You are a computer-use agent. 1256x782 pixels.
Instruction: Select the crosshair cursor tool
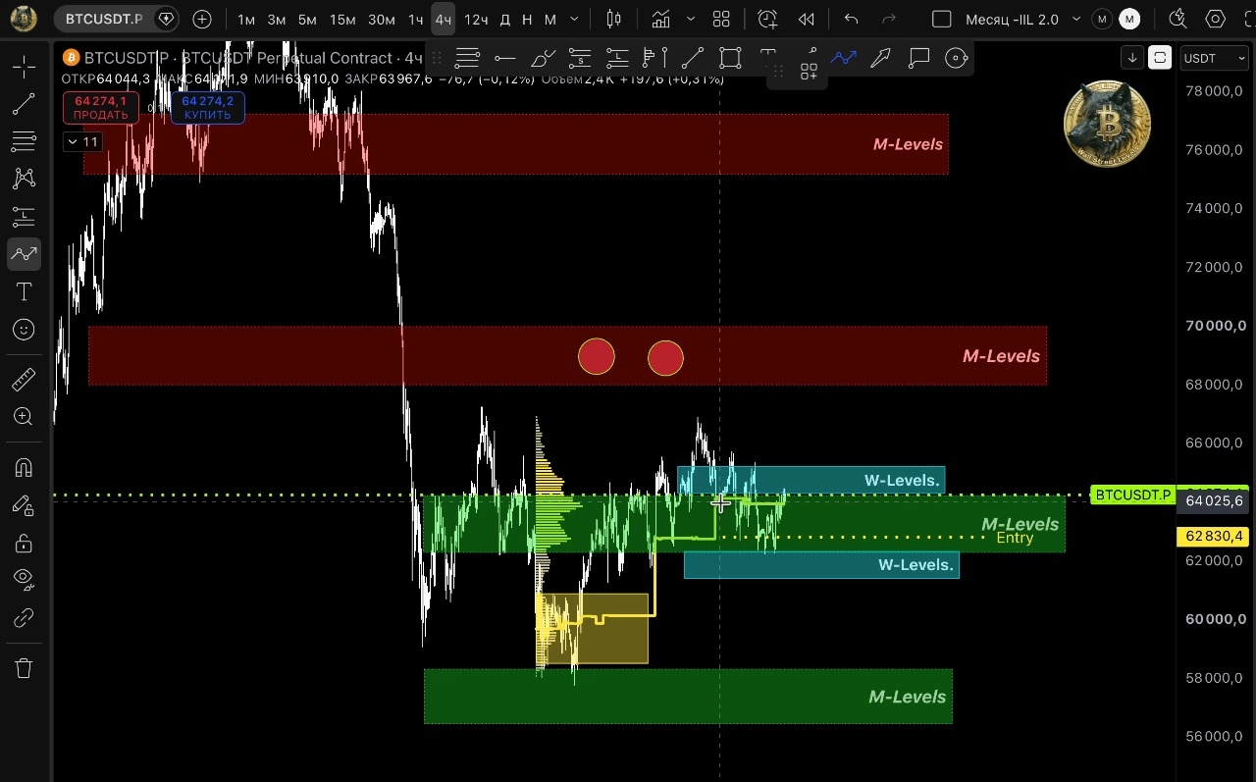tap(24, 67)
